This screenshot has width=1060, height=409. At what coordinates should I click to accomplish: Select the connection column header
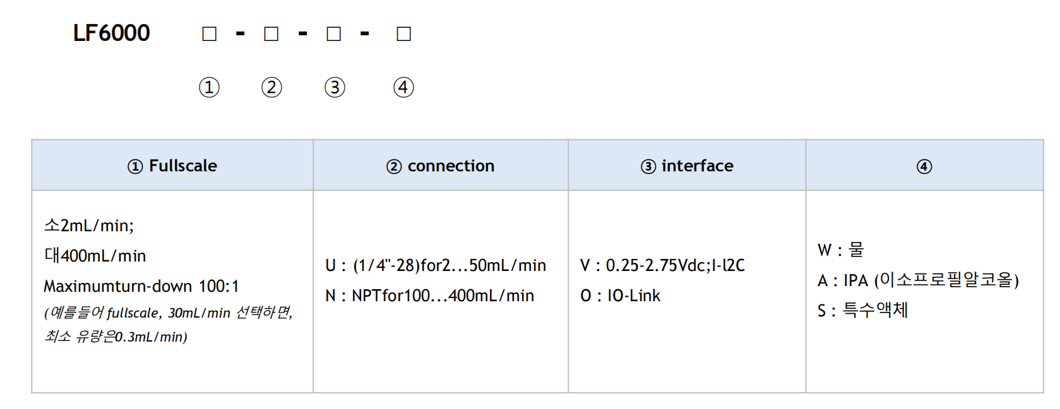coord(441,166)
